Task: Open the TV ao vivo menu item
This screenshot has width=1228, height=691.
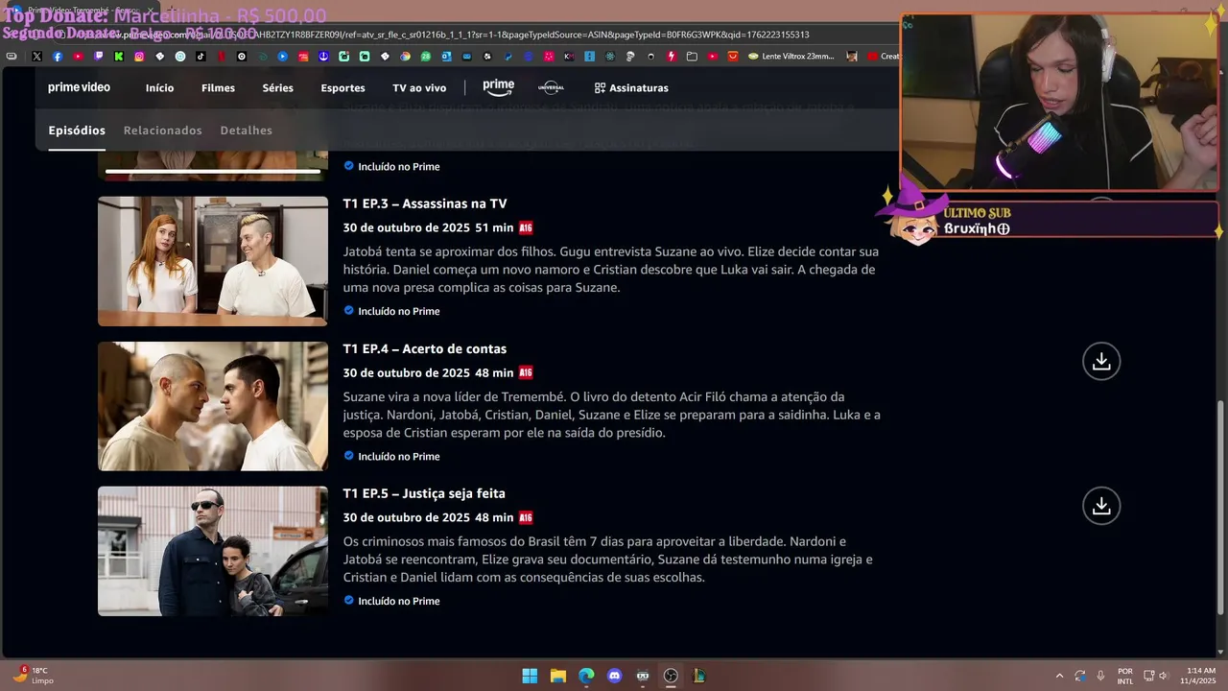Action: click(x=419, y=88)
